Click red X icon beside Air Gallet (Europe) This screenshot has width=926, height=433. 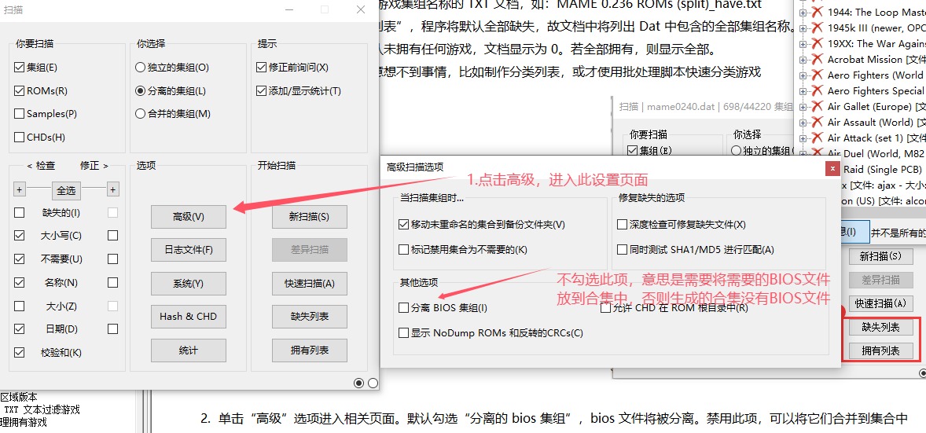(818, 106)
